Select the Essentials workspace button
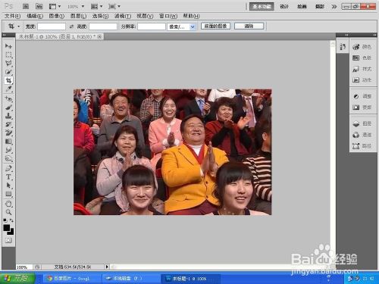This screenshot has width=379, height=284. 262,7
